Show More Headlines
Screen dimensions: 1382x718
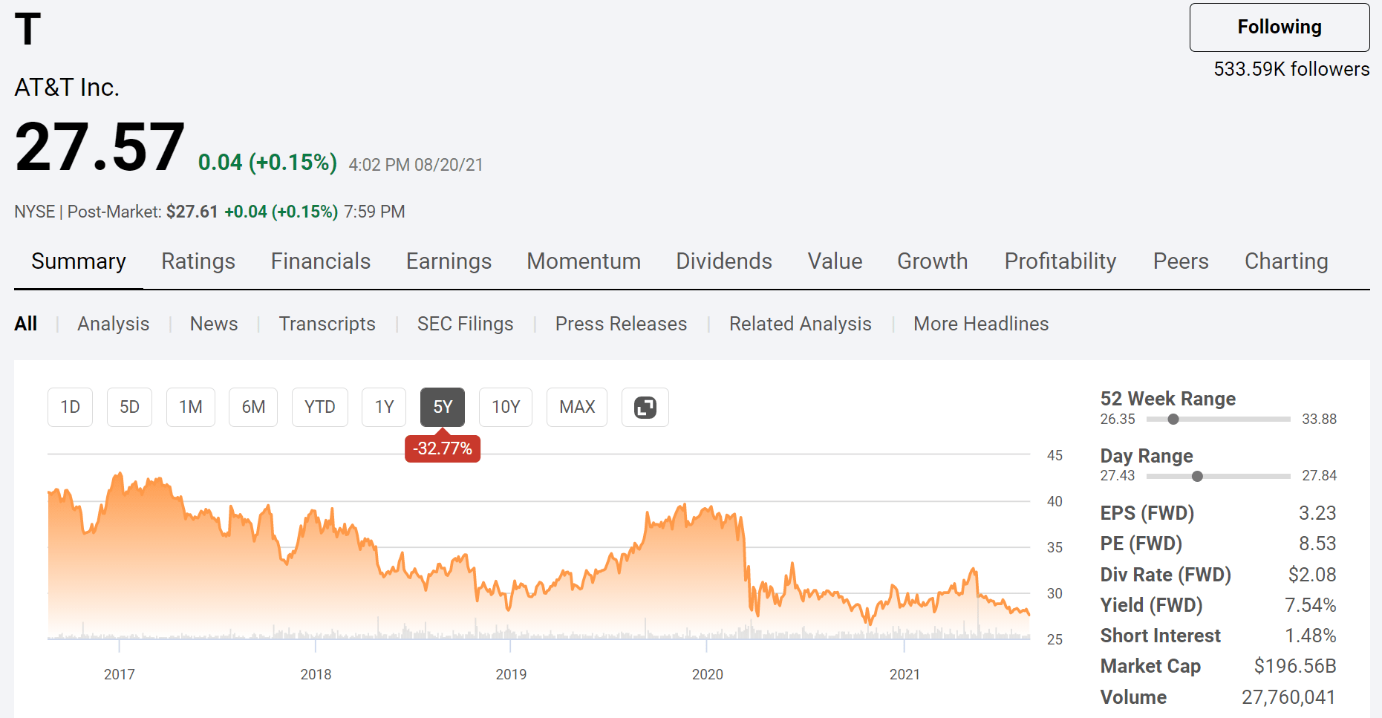pyautogui.click(x=981, y=324)
